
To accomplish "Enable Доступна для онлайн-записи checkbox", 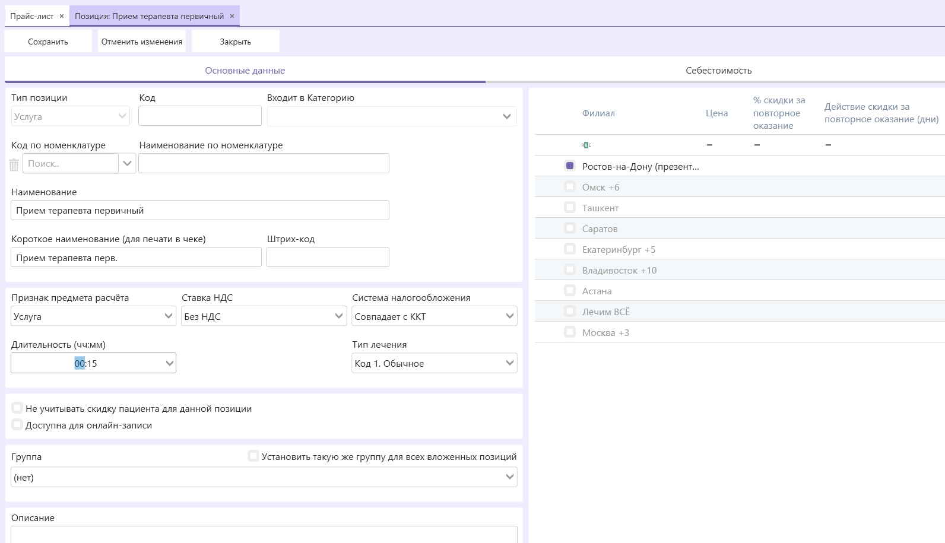I will (17, 424).
